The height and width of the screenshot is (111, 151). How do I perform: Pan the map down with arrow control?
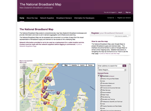coord(24,70)
